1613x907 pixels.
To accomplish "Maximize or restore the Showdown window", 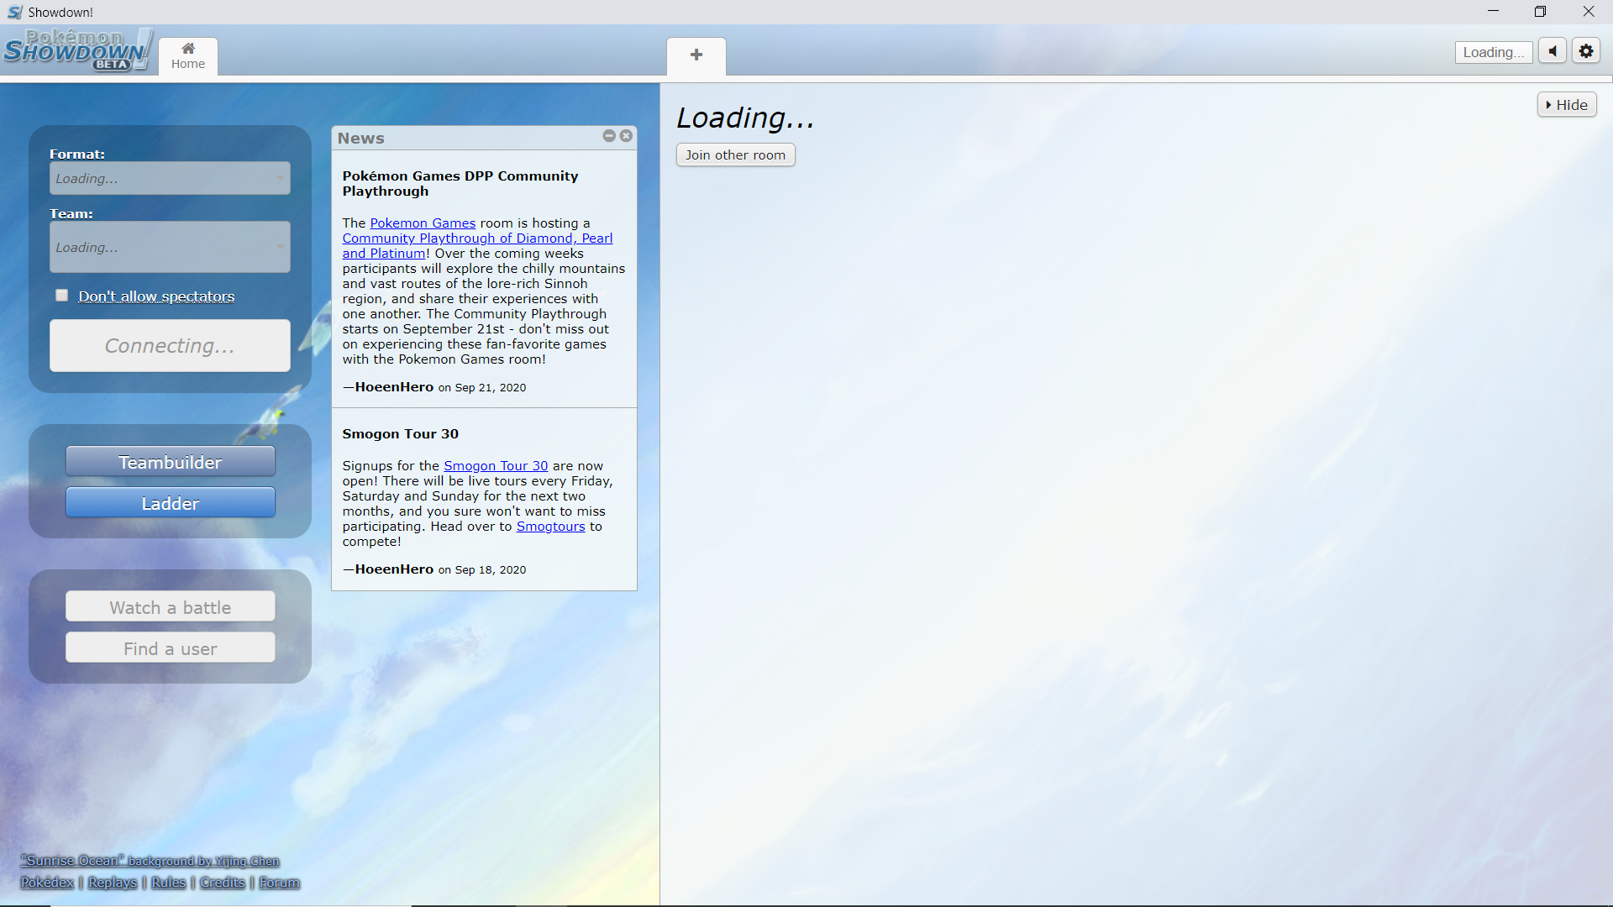I will pyautogui.click(x=1540, y=12).
